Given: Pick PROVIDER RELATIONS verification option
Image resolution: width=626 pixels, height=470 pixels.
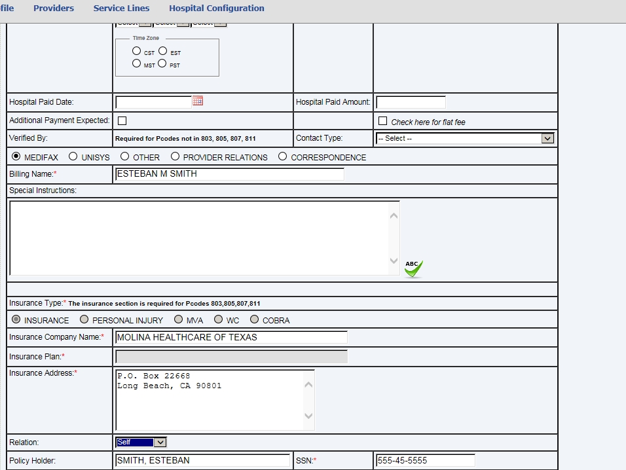Looking at the screenshot, I should pos(175,156).
